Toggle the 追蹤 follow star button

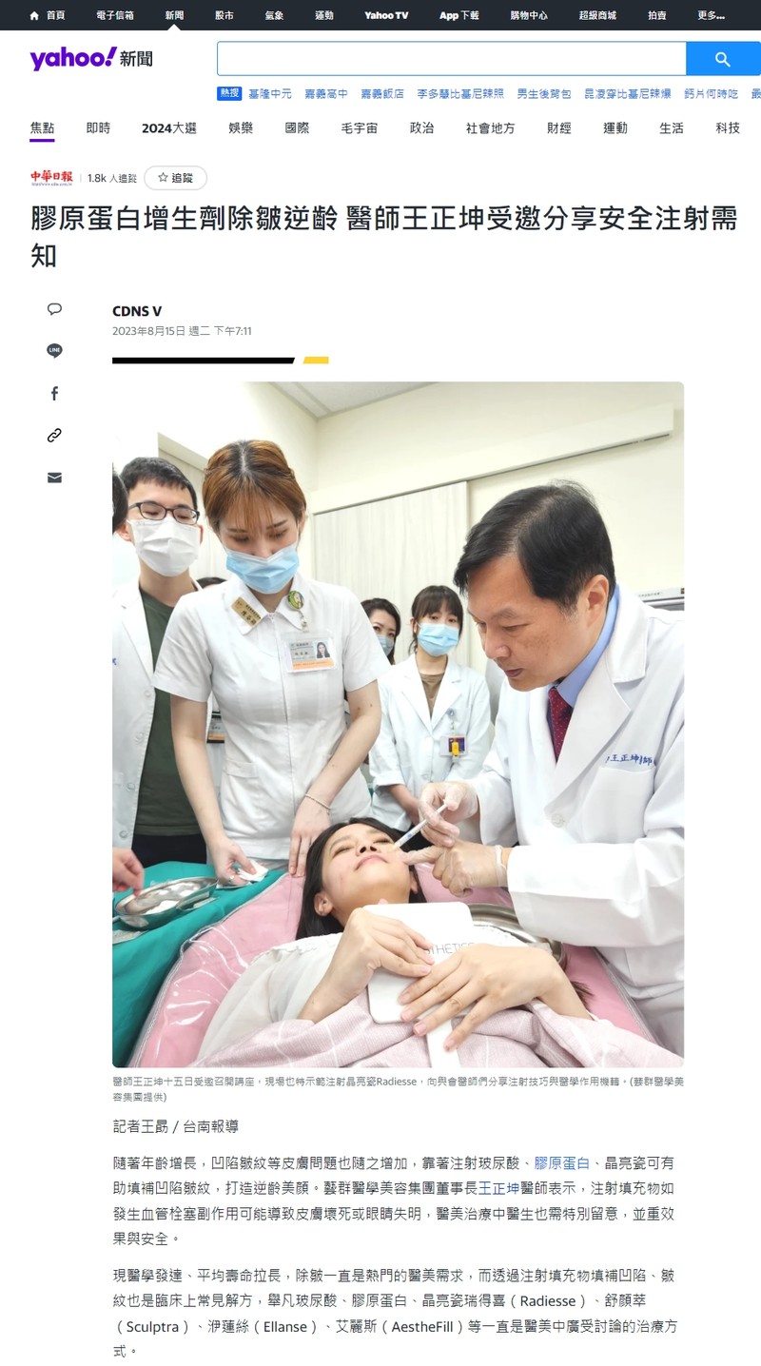point(175,178)
